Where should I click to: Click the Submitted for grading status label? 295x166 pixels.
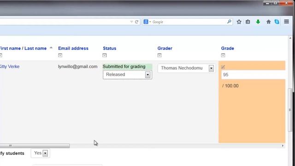click(x=124, y=66)
